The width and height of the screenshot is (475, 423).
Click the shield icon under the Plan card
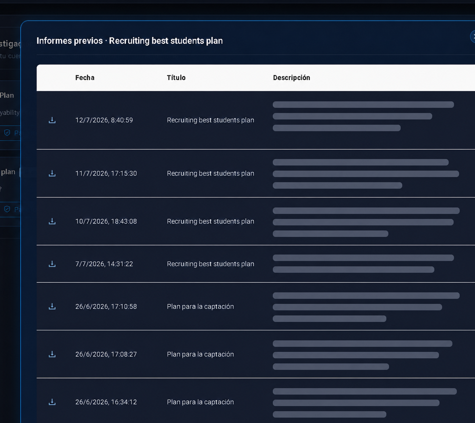coord(7,133)
